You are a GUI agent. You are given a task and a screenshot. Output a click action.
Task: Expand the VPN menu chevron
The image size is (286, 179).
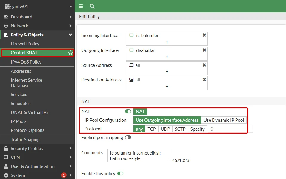point(70,157)
